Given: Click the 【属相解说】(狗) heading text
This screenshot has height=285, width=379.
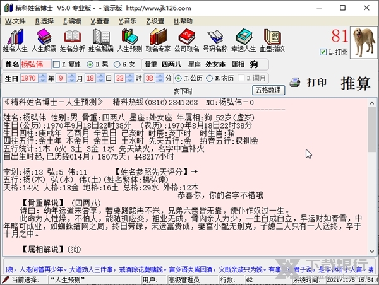Looking at the screenshot, I should click(x=52, y=249).
